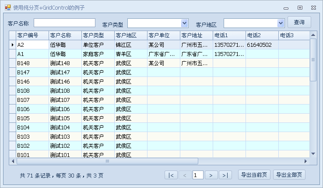Expand the 客户地区 combo box
The image size is (323, 188).
[x=281, y=23]
